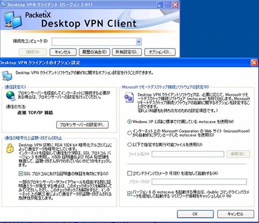Click the globe icon in communication settings
The height and width of the screenshot is (223, 259).
click(x=11, y=96)
